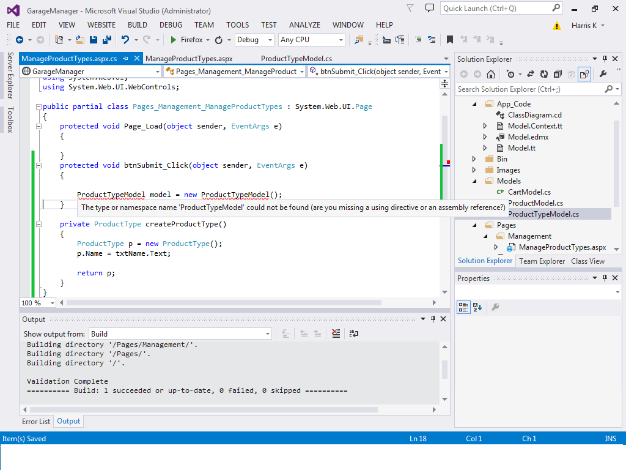The image size is (626, 470).
Task: Switch to the ProductTypeModel.cs editor tab
Action: pos(296,59)
